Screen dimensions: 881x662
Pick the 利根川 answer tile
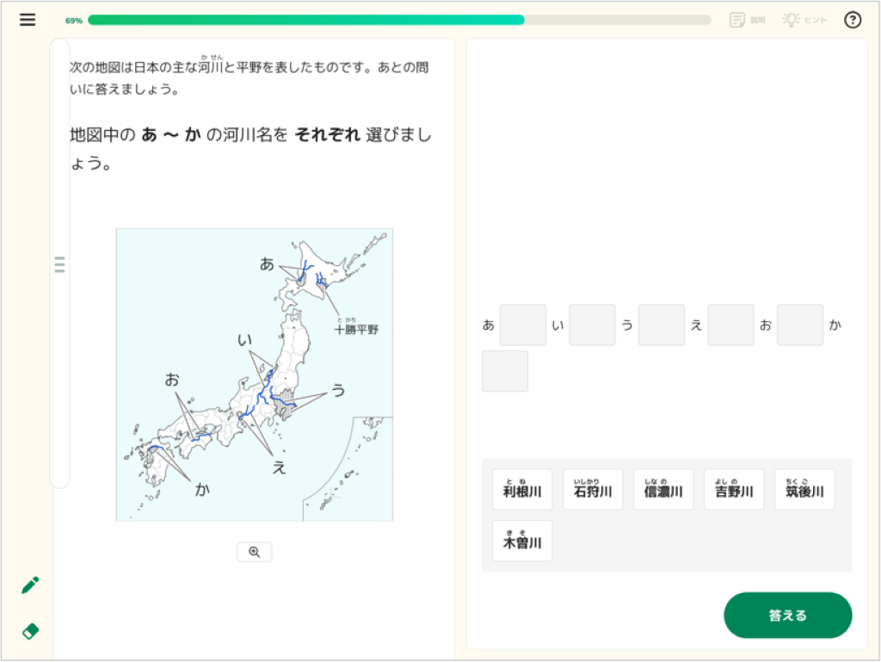click(522, 490)
